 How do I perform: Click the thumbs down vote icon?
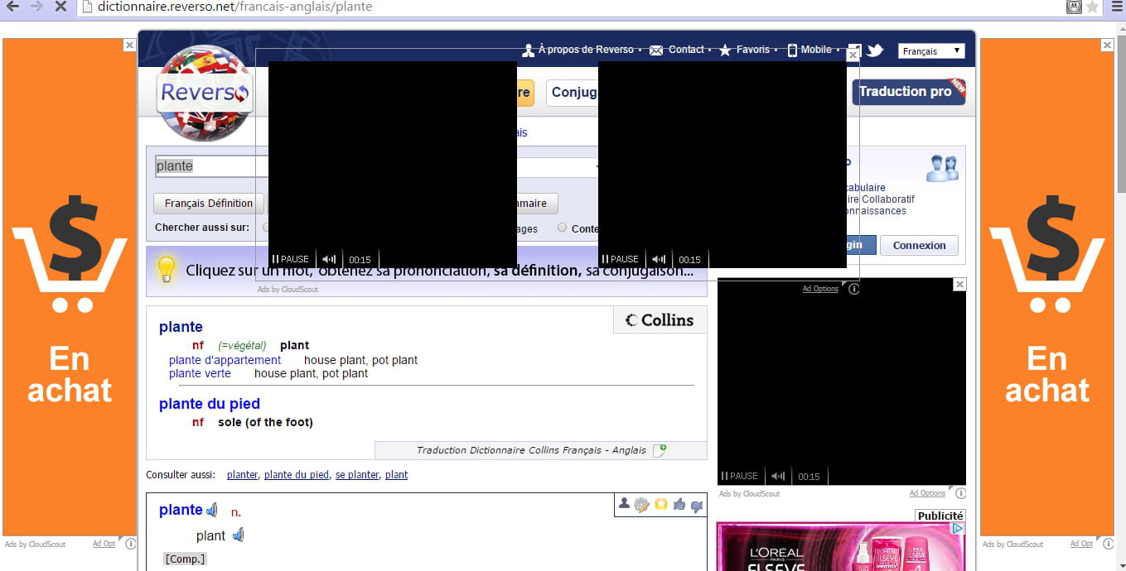pyautogui.click(x=697, y=505)
